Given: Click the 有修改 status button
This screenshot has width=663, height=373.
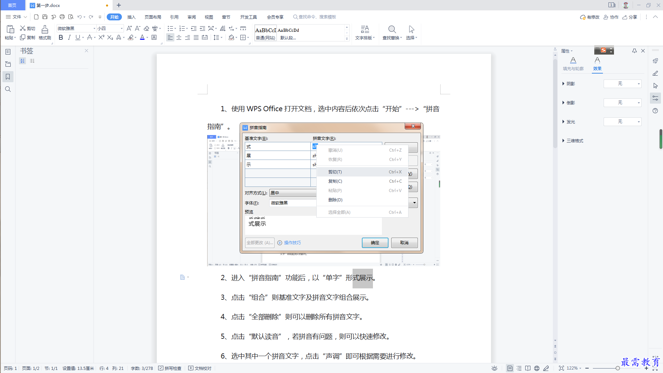Looking at the screenshot, I should tap(590, 17).
